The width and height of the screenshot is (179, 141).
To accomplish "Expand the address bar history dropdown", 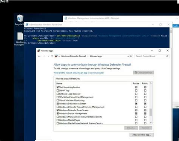I will 128,56.
